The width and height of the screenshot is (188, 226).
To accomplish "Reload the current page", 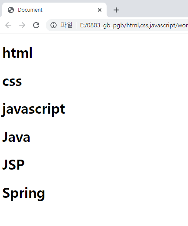I will click(36, 25).
